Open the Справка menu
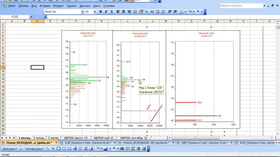This screenshot has height=157, width=280. coord(109,6)
